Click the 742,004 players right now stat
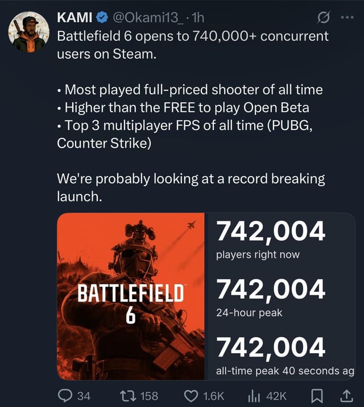The image size is (364, 407). pyautogui.click(x=271, y=240)
